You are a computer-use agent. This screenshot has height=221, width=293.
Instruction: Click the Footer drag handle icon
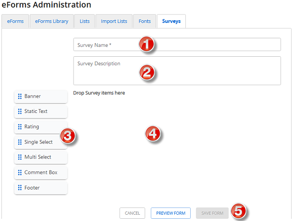tap(20, 188)
